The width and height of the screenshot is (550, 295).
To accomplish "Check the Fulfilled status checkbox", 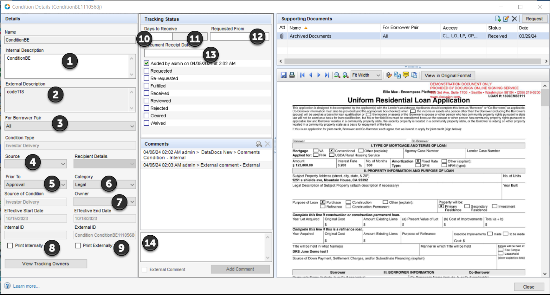I will (146, 86).
